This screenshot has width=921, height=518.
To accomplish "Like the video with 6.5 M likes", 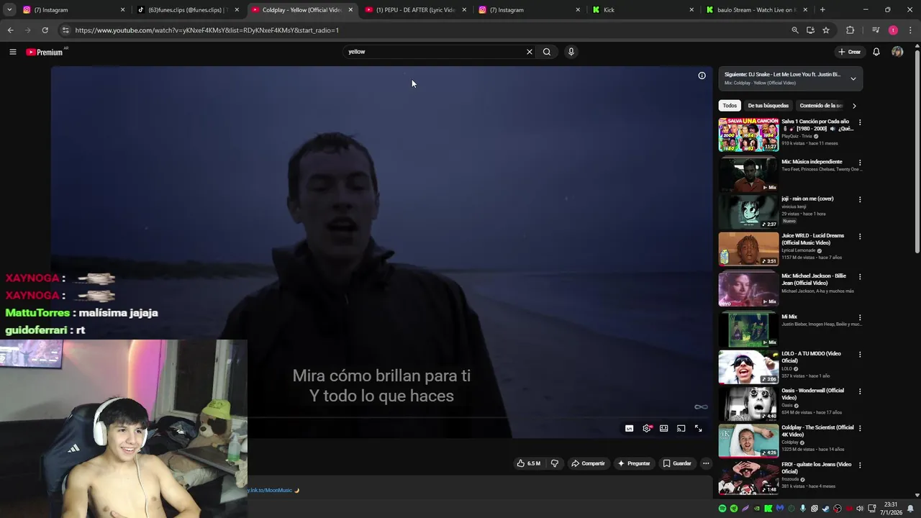I will click(x=529, y=463).
